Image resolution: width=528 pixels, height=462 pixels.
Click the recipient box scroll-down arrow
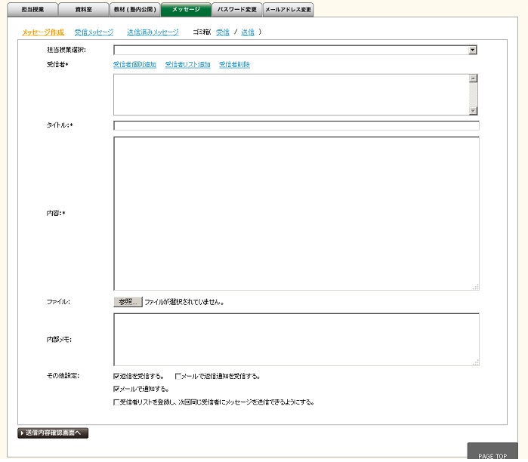474,110
